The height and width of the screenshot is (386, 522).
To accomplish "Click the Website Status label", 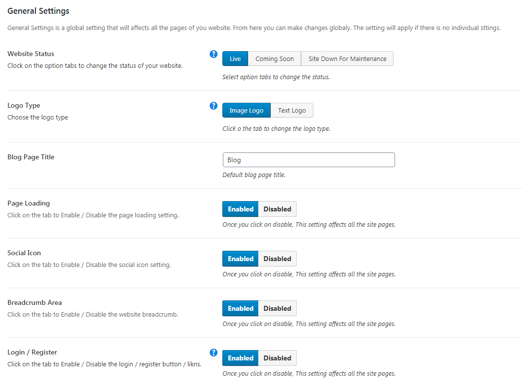I will click(31, 54).
